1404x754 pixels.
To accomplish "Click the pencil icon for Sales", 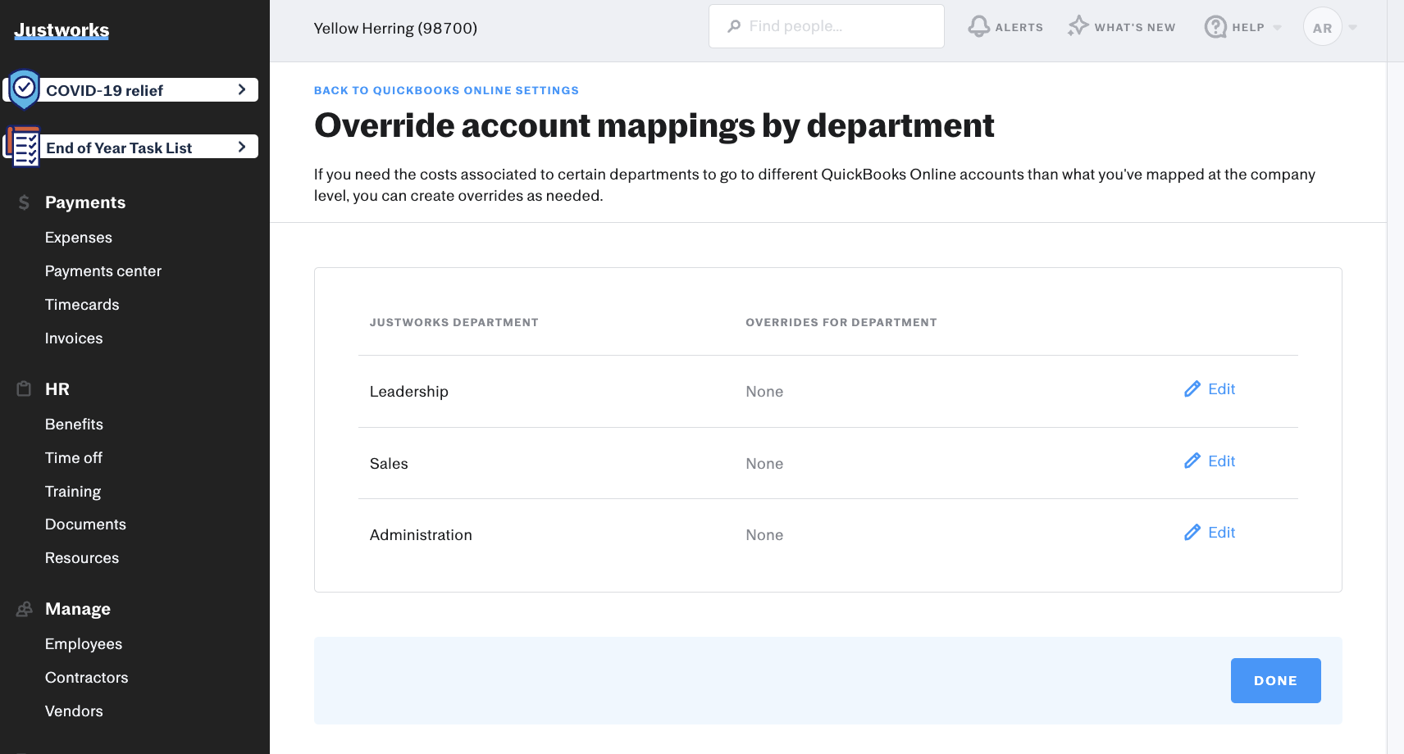I will [x=1192, y=461].
